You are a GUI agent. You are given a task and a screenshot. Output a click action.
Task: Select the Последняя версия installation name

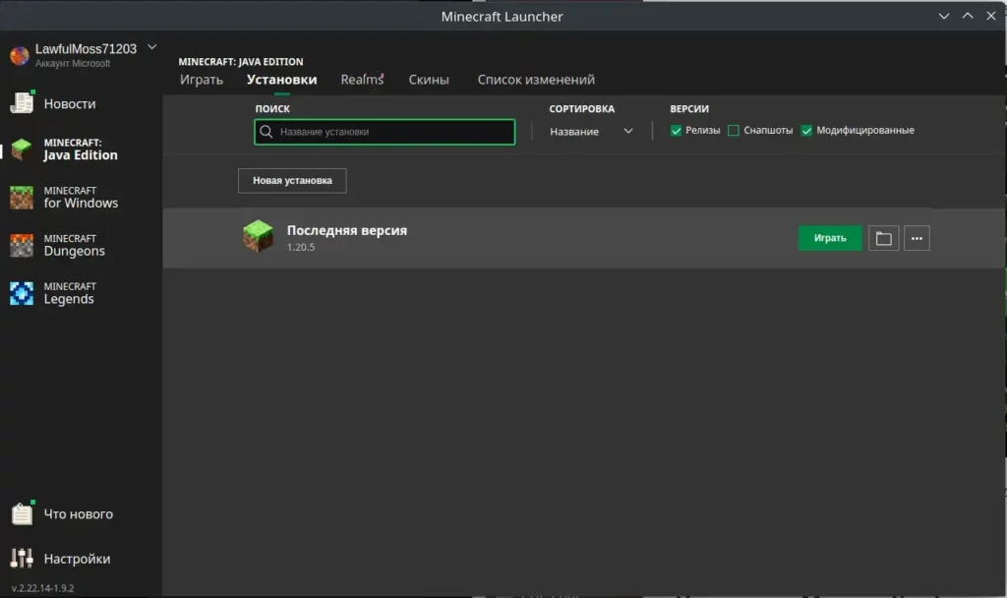347,230
